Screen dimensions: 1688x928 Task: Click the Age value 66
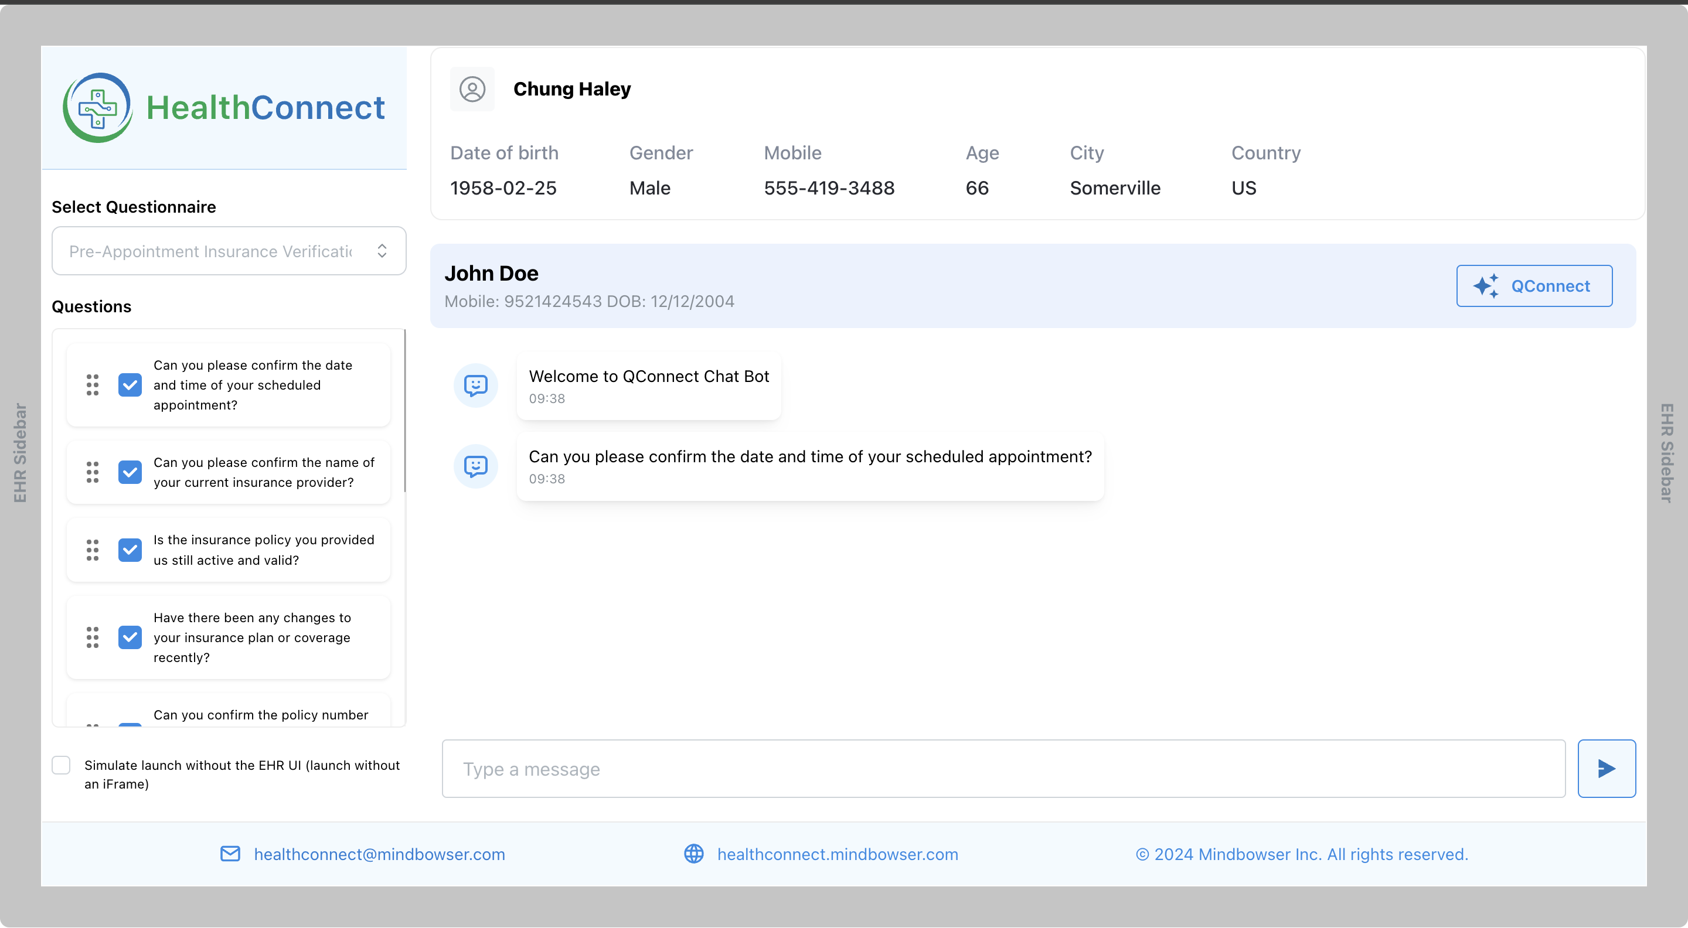pyautogui.click(x=976, y=188)
